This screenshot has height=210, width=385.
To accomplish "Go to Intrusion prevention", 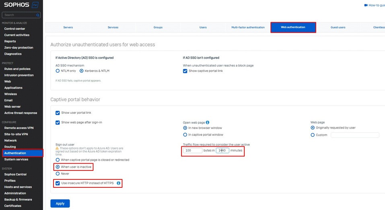I will coord(19,75).
